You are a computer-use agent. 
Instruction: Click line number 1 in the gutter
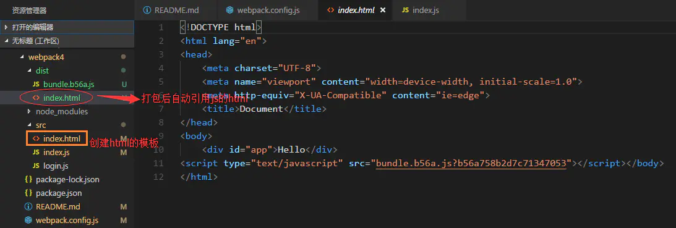pos(161,27)
